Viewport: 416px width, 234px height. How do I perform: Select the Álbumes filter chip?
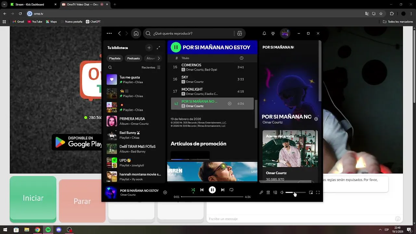pyautogui.click(x=150, y=58)
